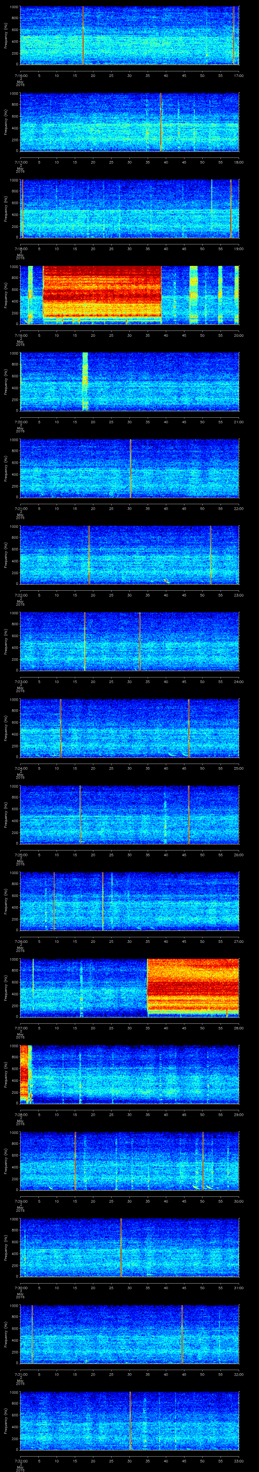Click the 7:26:00 start time label
Screen dimensions: 259x1472
(x=20, y=941)
